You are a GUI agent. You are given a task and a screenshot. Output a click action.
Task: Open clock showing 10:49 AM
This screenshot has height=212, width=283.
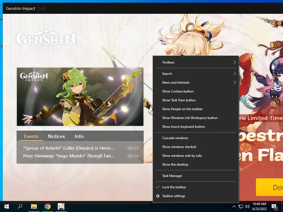click(259, 204)
